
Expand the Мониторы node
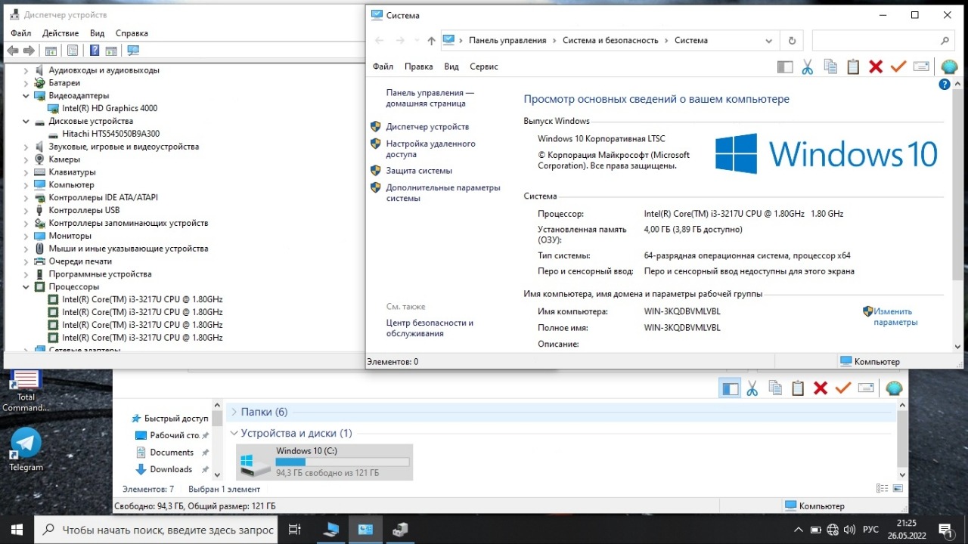tap(26, 236)
